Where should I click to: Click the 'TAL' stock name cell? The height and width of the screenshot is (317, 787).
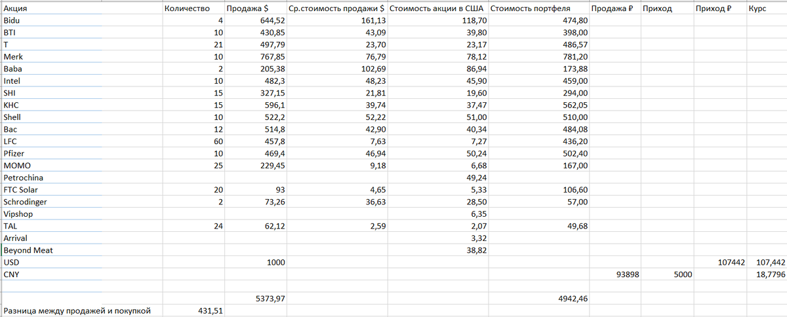pyautogui.click(x=81, y=225)
